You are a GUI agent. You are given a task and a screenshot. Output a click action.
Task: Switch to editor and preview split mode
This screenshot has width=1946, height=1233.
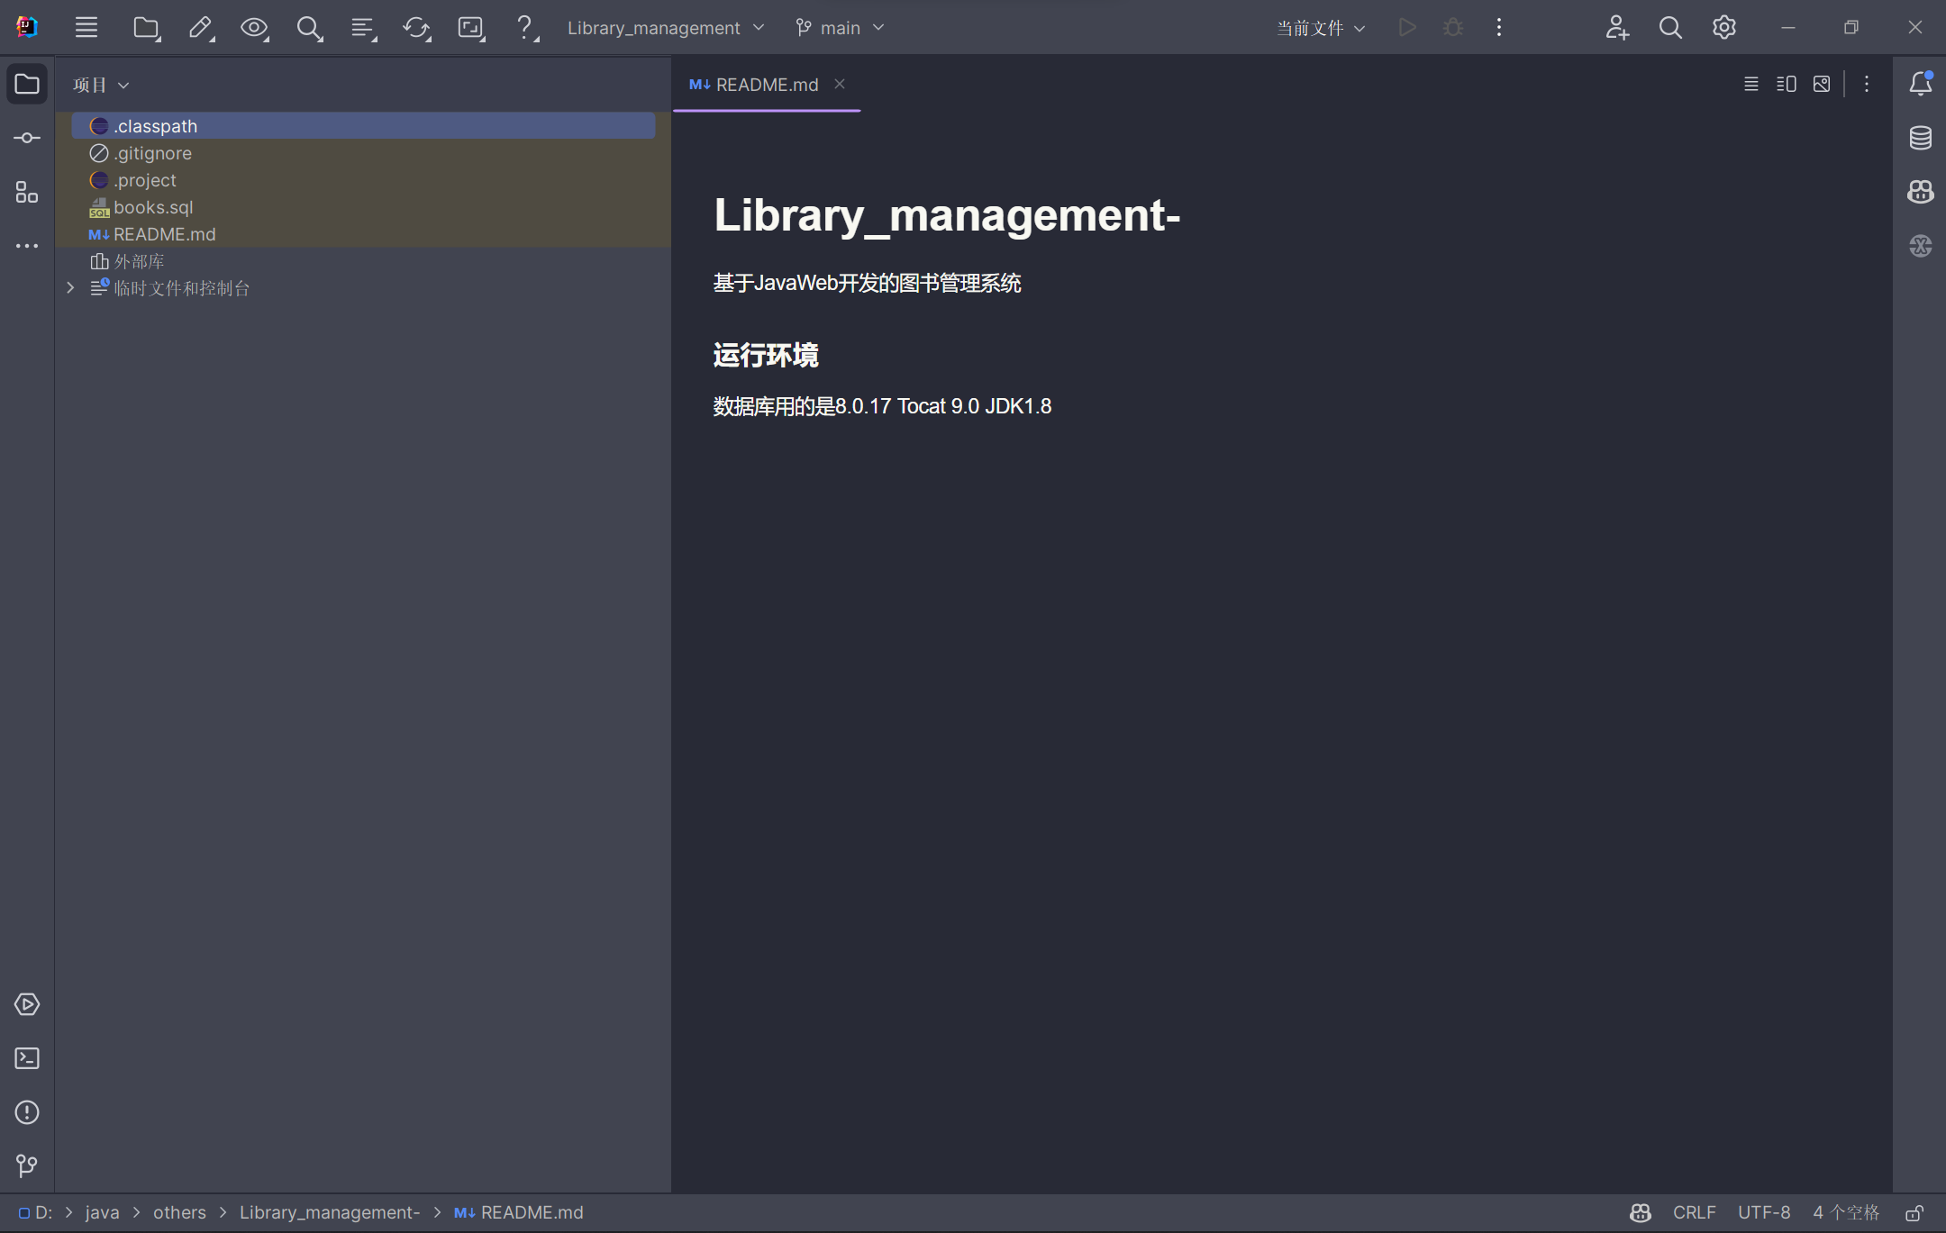(x=1786, y=84)
